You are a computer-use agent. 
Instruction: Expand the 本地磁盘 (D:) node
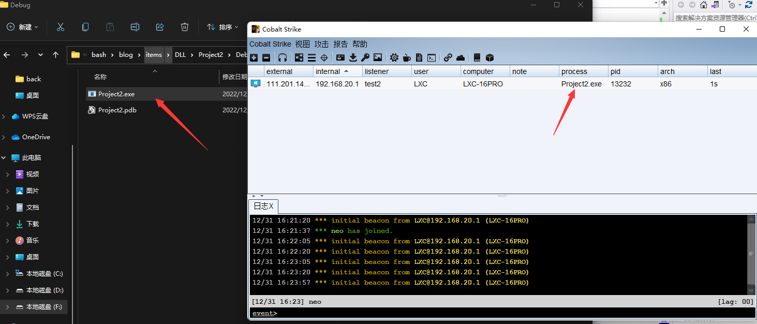point(8,290)
